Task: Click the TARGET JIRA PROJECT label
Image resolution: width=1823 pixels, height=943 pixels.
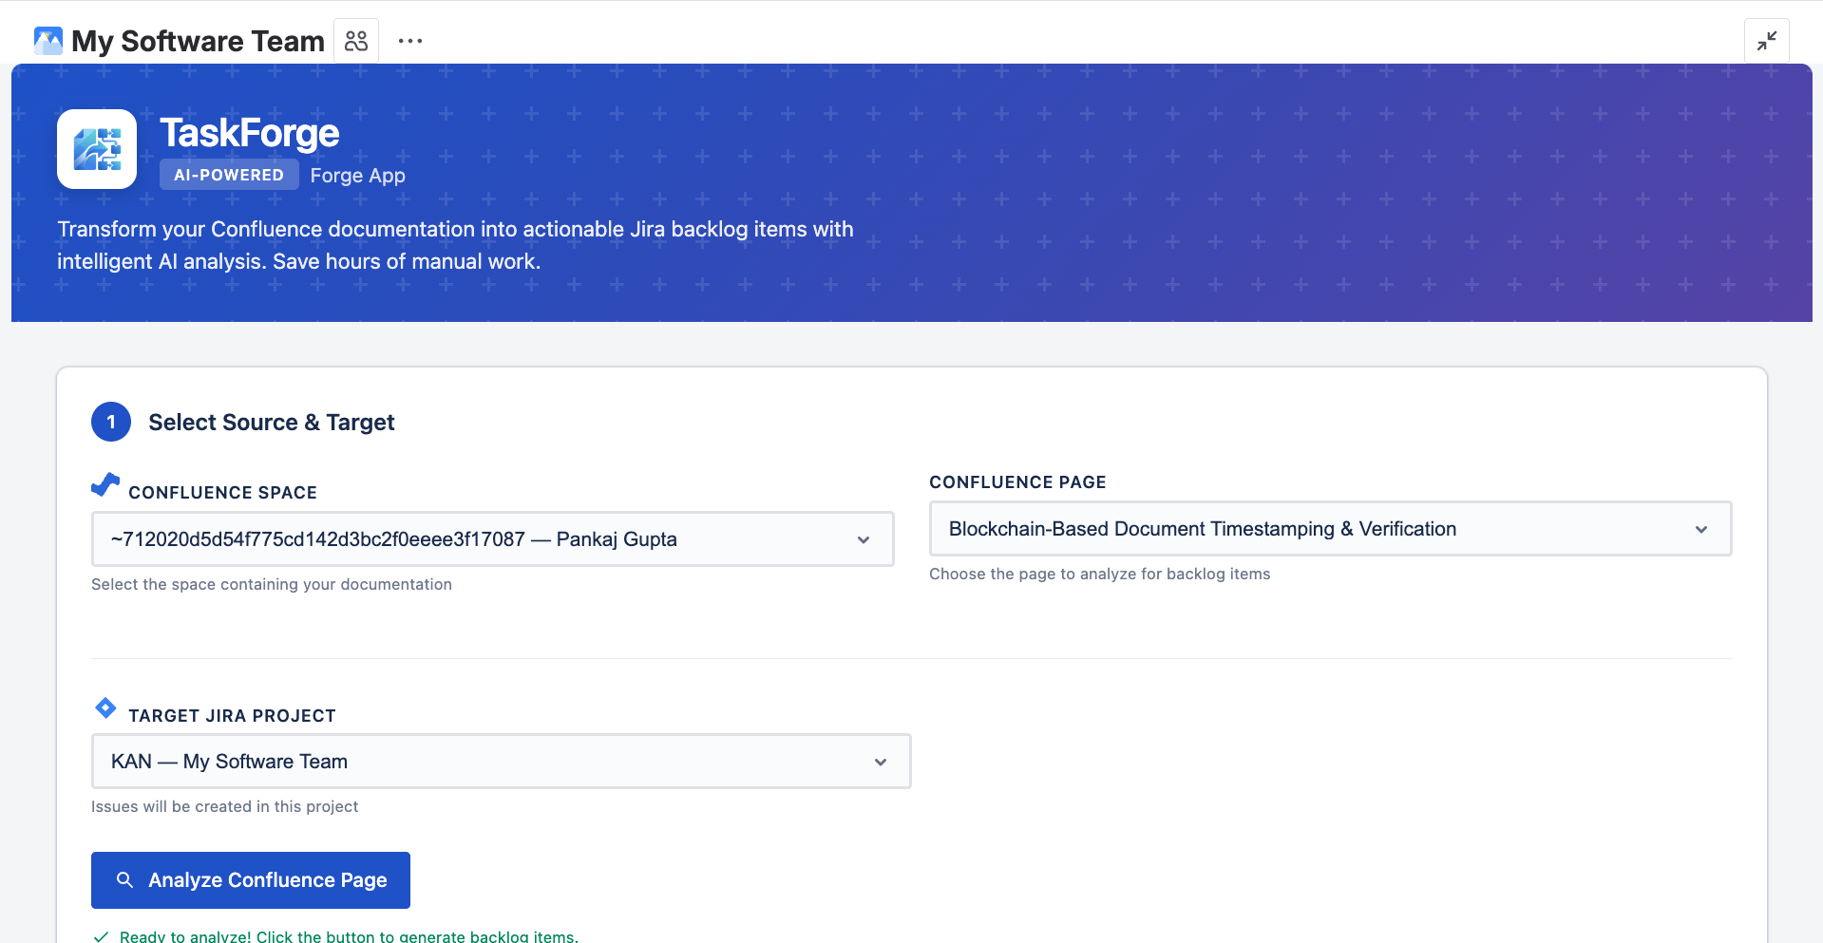Action: click(233, 716)
